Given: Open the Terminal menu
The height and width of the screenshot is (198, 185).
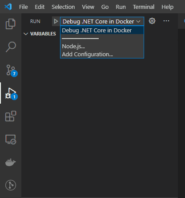Looking at the screenshot, I should click(144, 7).
